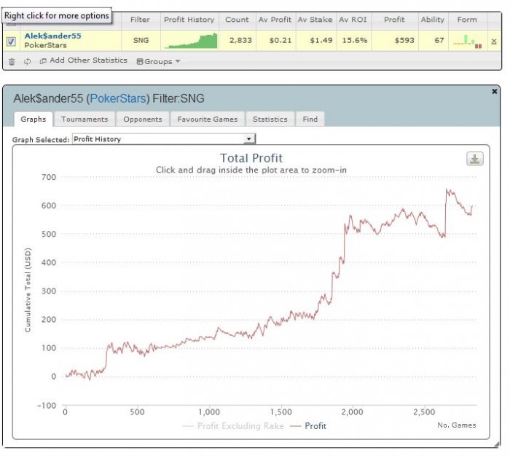Image resolution: width=510 pixels, height=456 pixels.
Task: Click the $1.49 average stake value
Action: pos(321,40)
